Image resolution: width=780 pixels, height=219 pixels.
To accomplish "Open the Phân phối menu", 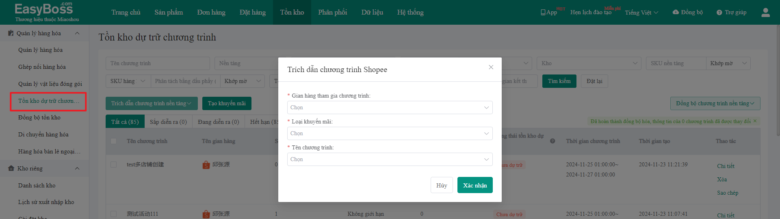I will 333,12.
